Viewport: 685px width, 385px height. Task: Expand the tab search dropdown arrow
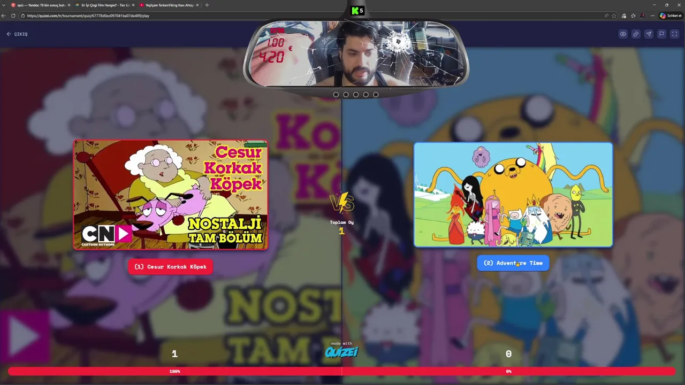coord(3,5)
